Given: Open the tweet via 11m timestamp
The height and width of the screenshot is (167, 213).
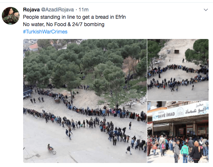Looking at the screenshot, I should click(x=83, y=10).
